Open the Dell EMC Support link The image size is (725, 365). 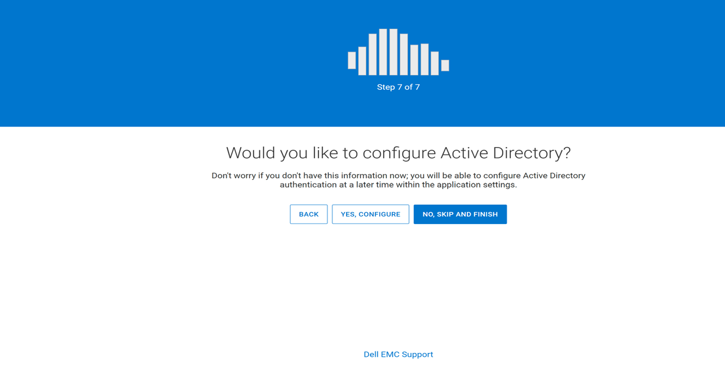pos(398,354)
